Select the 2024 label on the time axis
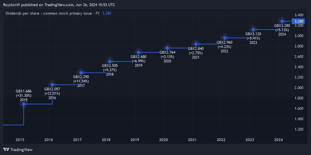The width and height of the screenshot is (311, 155). click(279, 140)
